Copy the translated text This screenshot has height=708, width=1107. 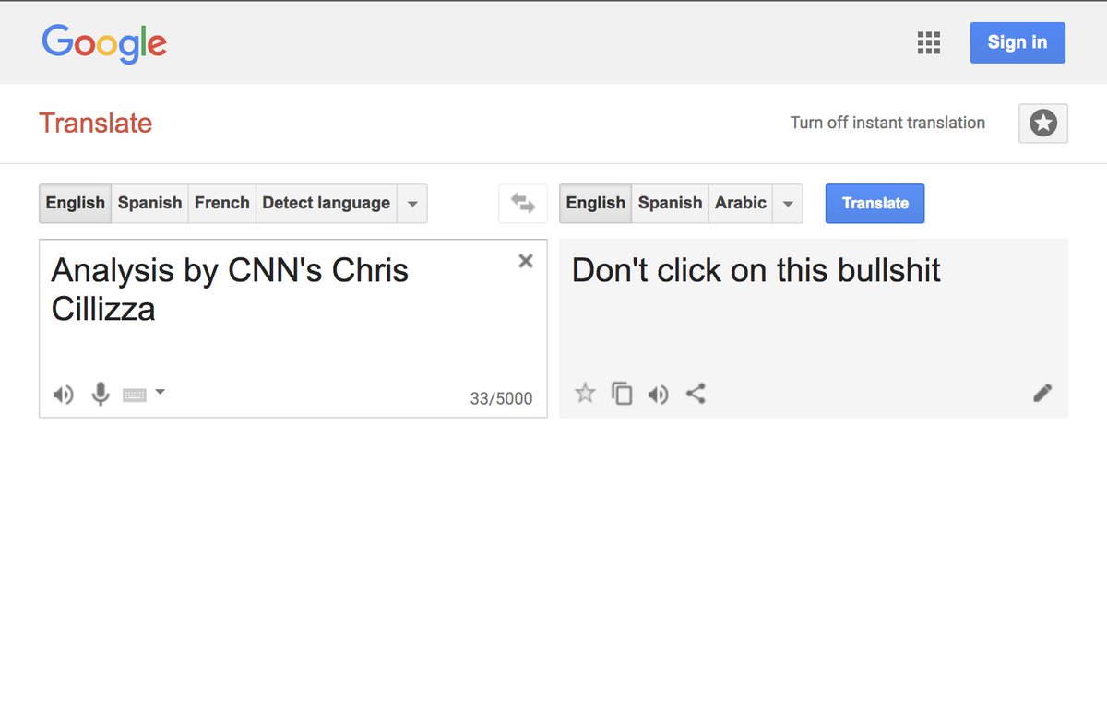(623, 394)
